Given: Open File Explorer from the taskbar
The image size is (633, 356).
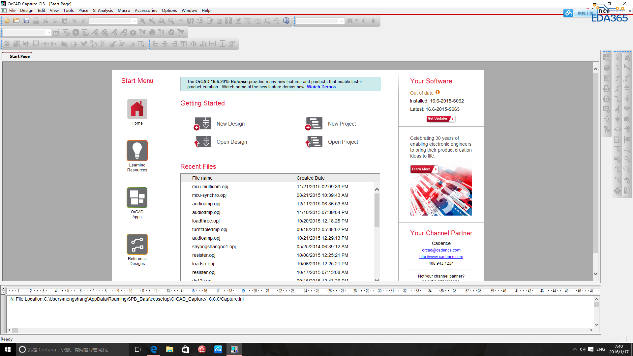Looking at the screenshot, I should click(169, 349).
